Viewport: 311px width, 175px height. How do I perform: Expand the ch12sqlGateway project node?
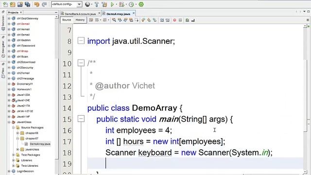(x=9, y=18)
